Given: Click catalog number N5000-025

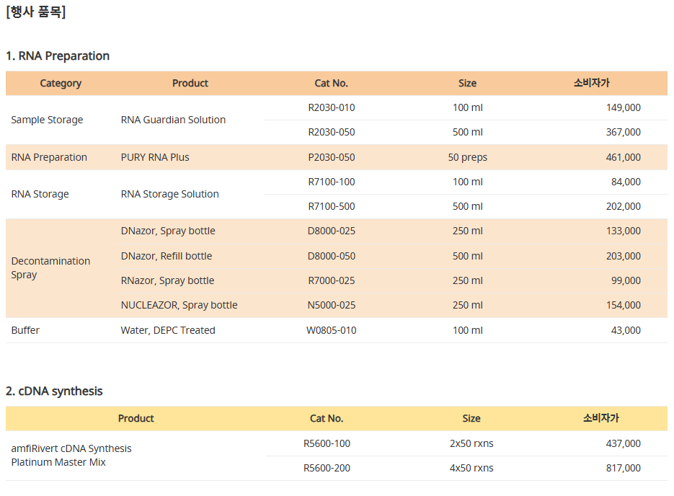Looking at the screenshot, I should (x=332, y=305).
